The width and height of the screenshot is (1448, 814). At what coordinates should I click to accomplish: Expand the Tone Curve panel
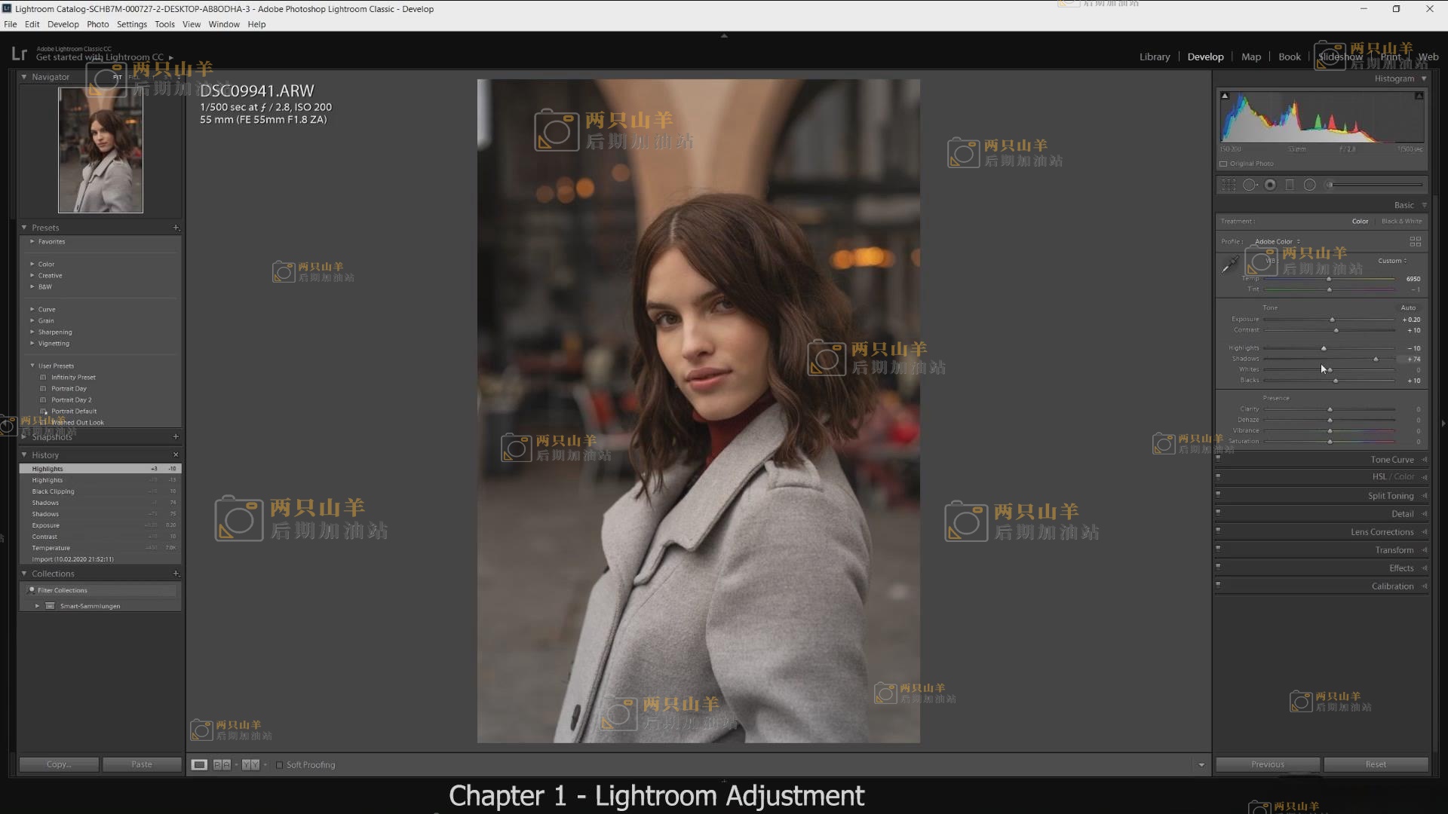tap(1391, 459)
